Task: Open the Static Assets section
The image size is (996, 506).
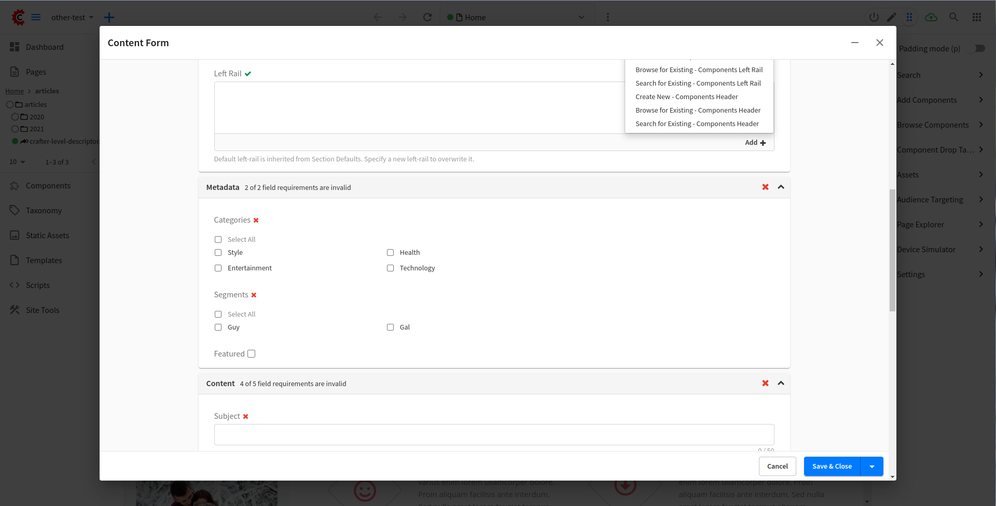Action: [47, 235]
